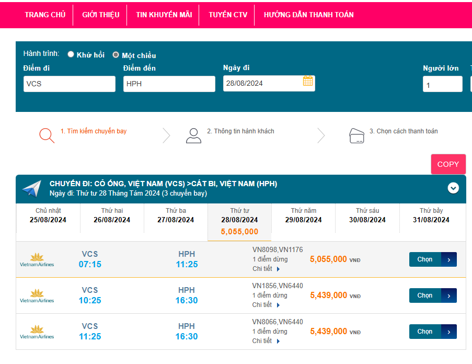Click the passenger information person icon

click(x=193, y=135)
